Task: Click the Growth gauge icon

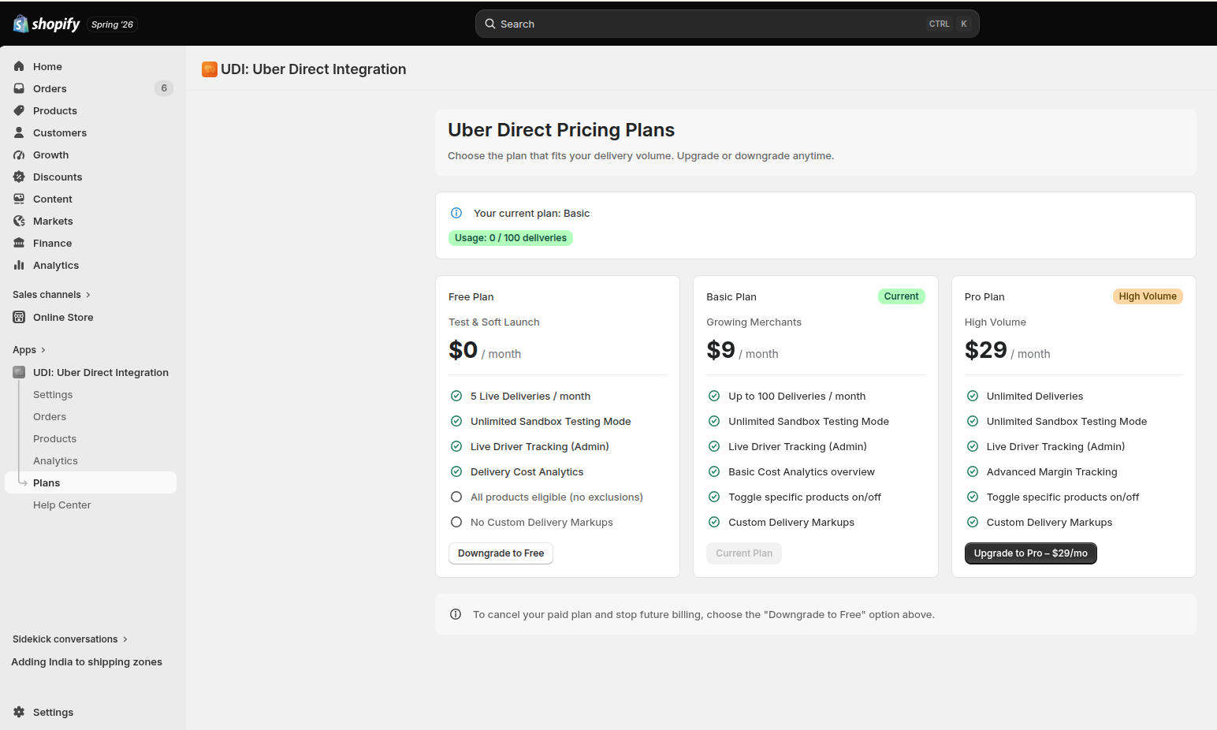Action: pos(19,155)
